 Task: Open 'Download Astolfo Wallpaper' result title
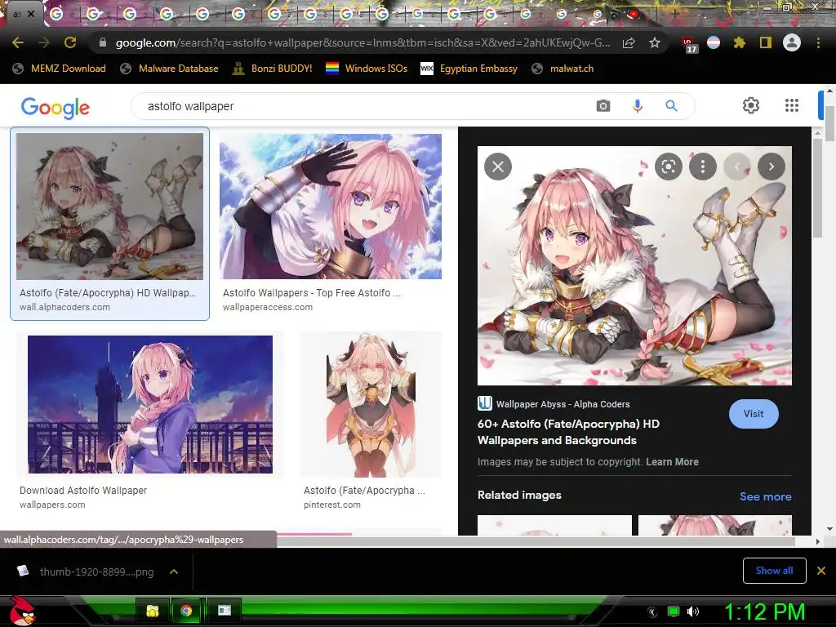[83, 490]
